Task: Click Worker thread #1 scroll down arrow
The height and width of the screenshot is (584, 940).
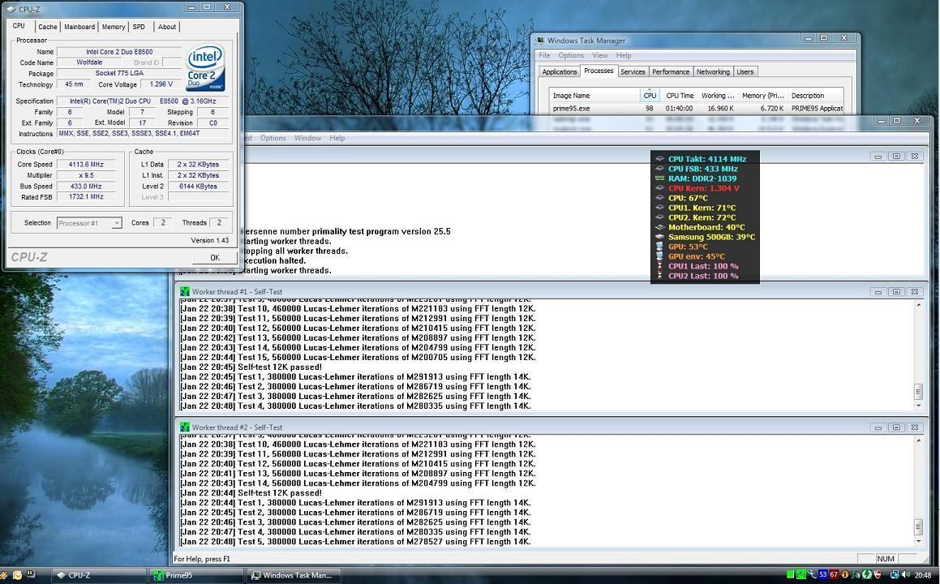Action: (x=918, y=406)
